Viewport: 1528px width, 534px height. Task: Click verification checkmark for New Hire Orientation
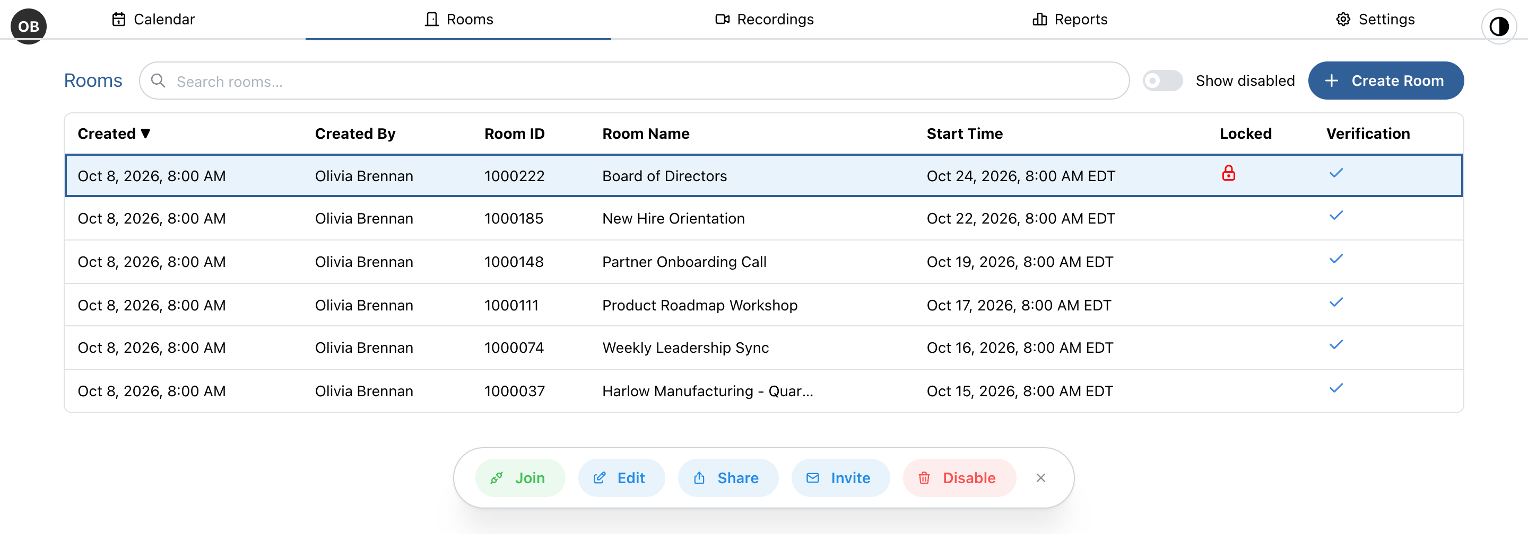point(1336,216)
